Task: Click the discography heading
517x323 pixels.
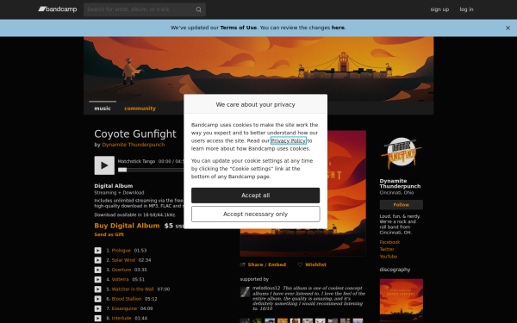Action: (395, 270)
